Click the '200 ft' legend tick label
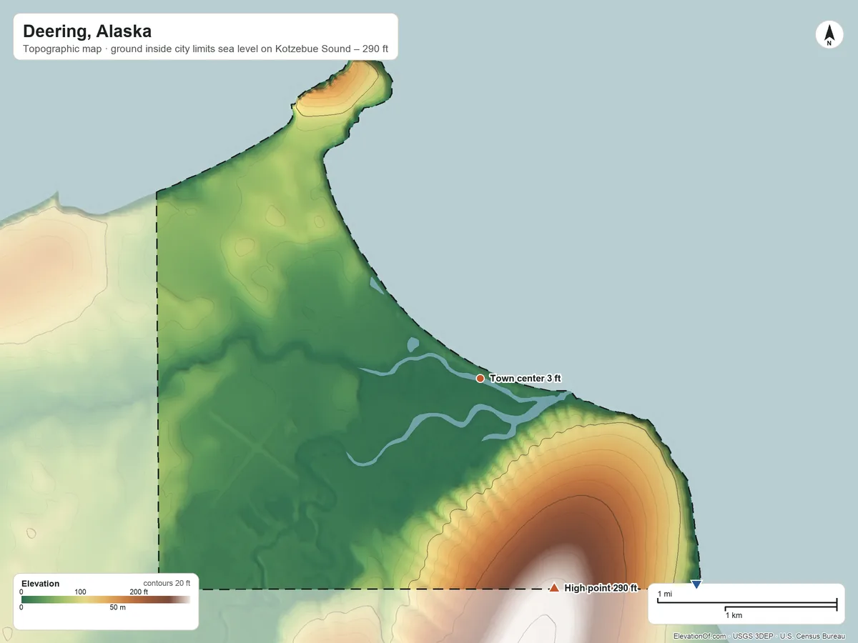Viewport: 858px width, 643px height. (x=139, y=592)
